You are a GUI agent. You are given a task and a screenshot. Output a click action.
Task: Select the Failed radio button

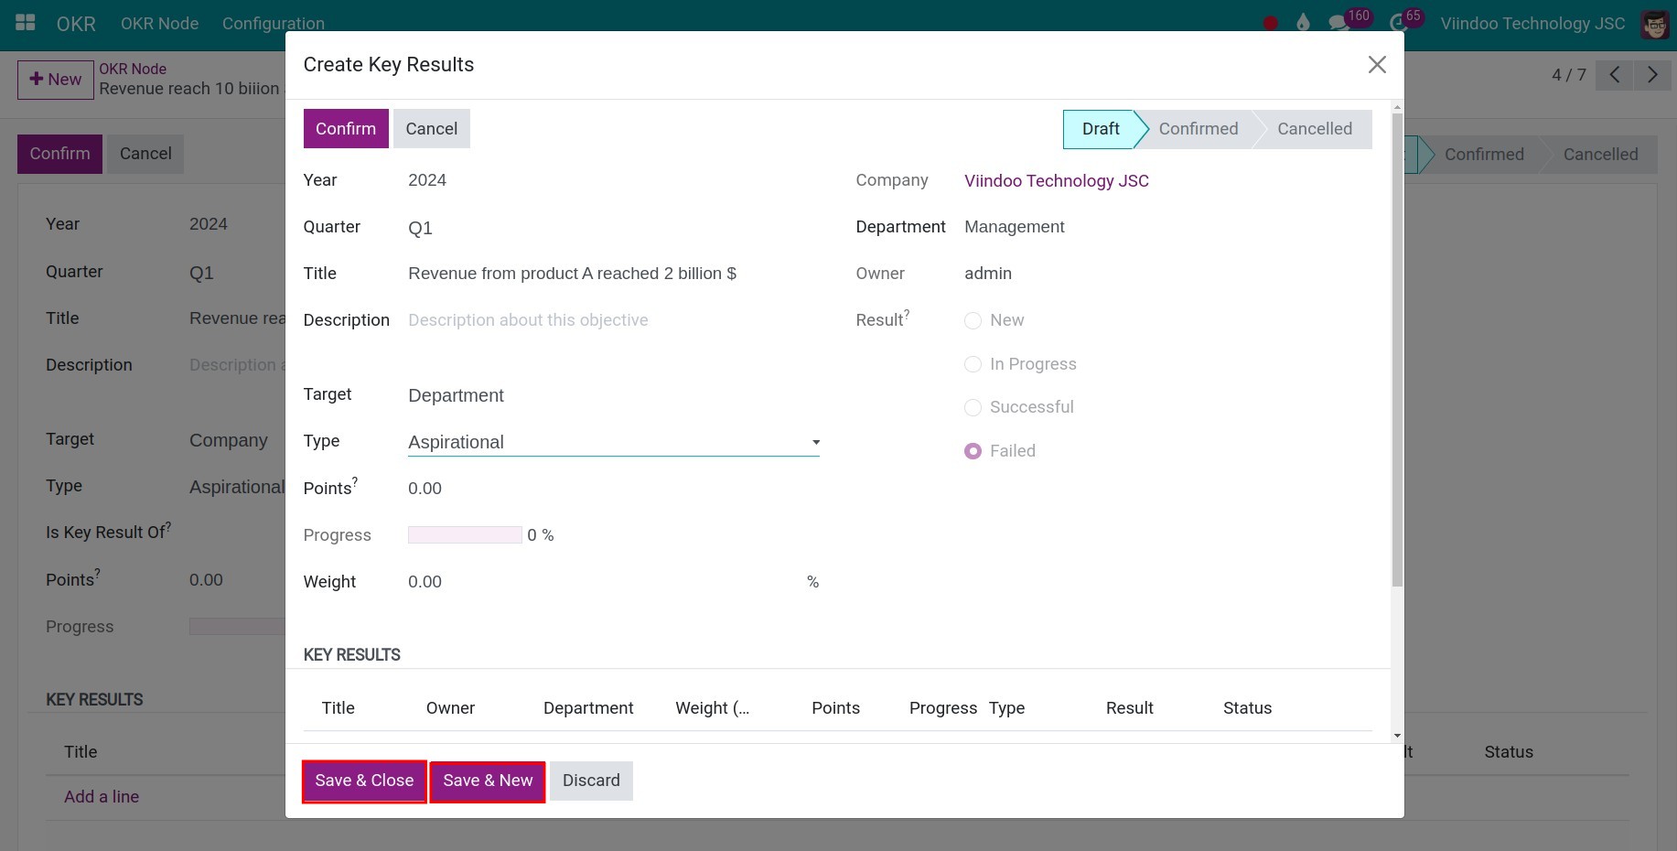pyautogui.click(x=973, y=451)
